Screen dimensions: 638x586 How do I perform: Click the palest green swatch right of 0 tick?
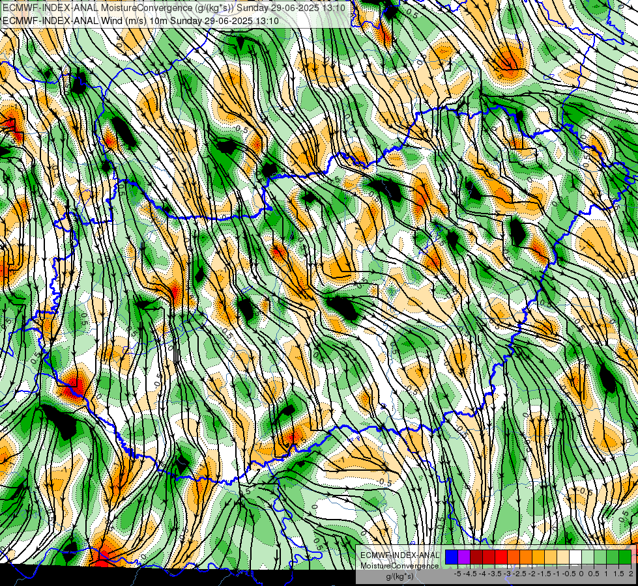[x=588, y=557]
